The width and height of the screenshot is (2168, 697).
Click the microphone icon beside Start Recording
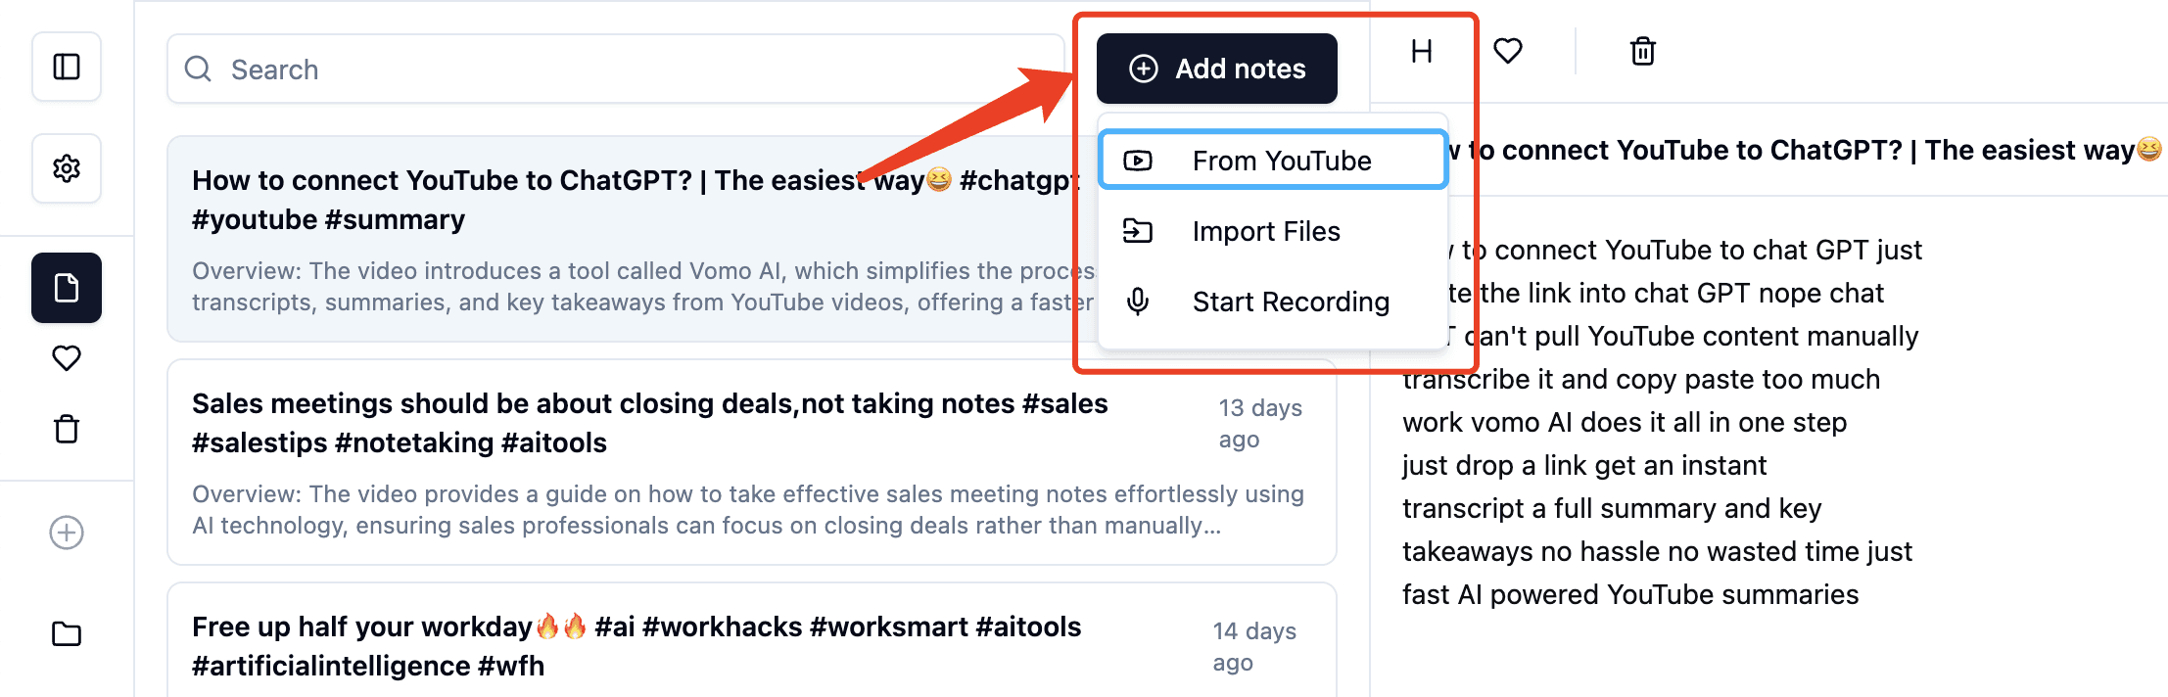tap(1138, 302)
